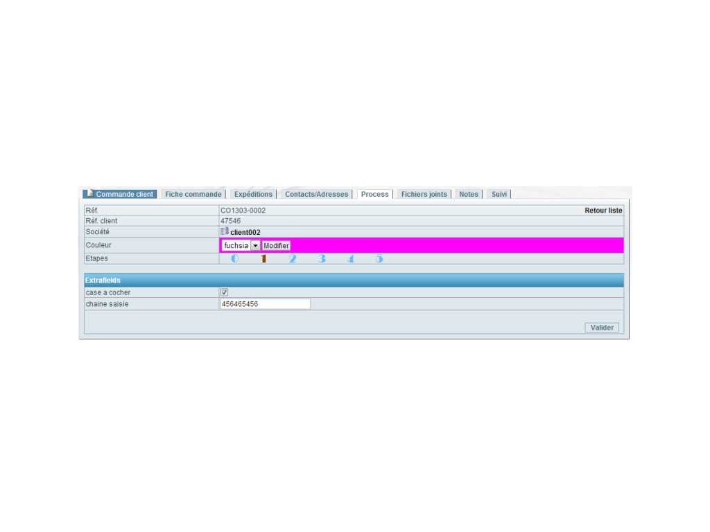
Task: Select step 3 in Etapes row
Action: pyautogui.click(x=322, y=259)
